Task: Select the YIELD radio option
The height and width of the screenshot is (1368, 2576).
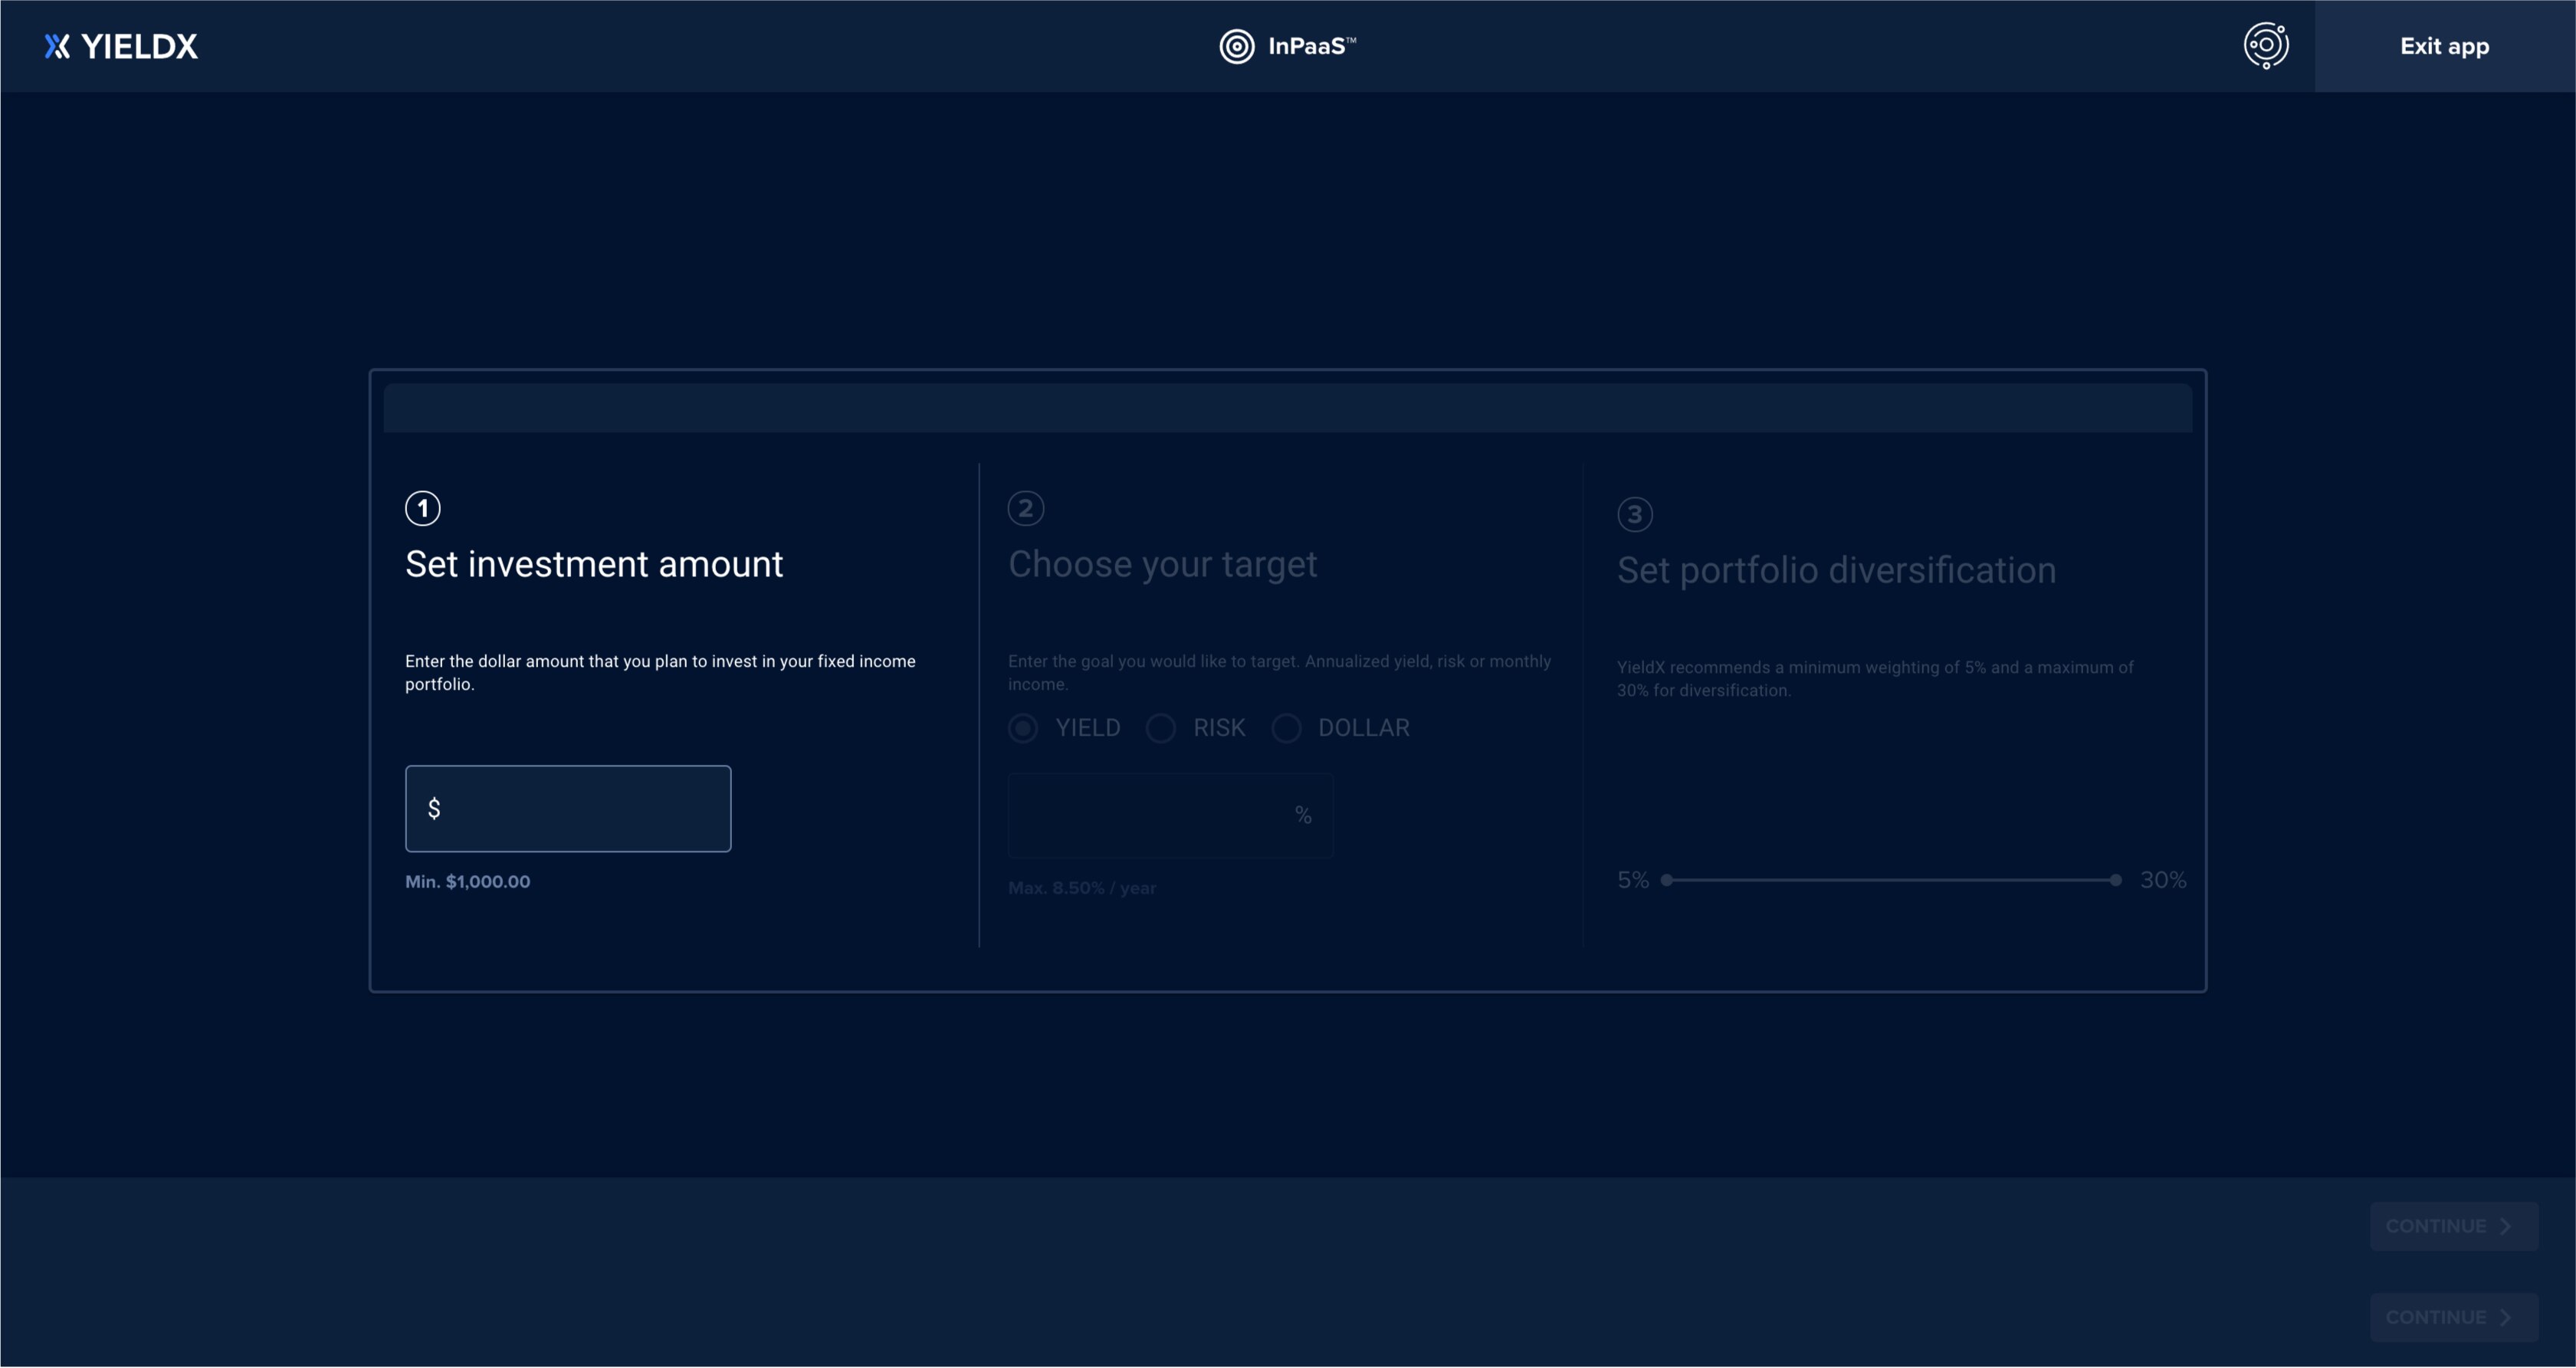Action: pos(1023,728)
